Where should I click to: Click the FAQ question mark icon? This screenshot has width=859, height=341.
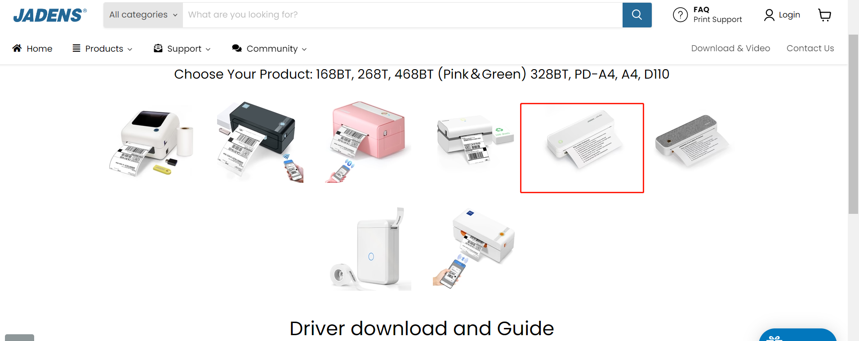pyautogui.click(x=680, y=15)
